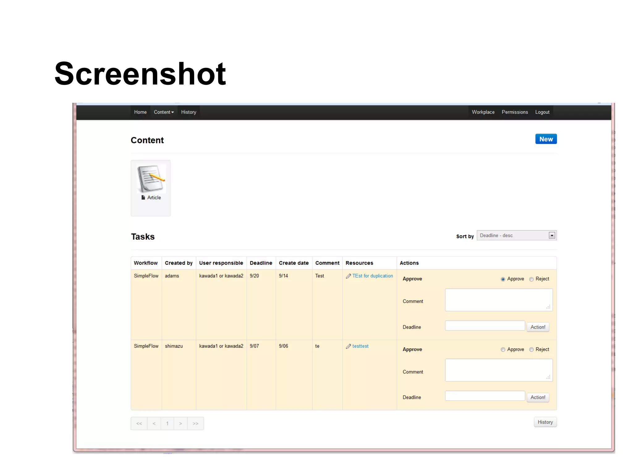Go to Home in navigation bar
Screen dimensions: 633x474
coord(140,112)
